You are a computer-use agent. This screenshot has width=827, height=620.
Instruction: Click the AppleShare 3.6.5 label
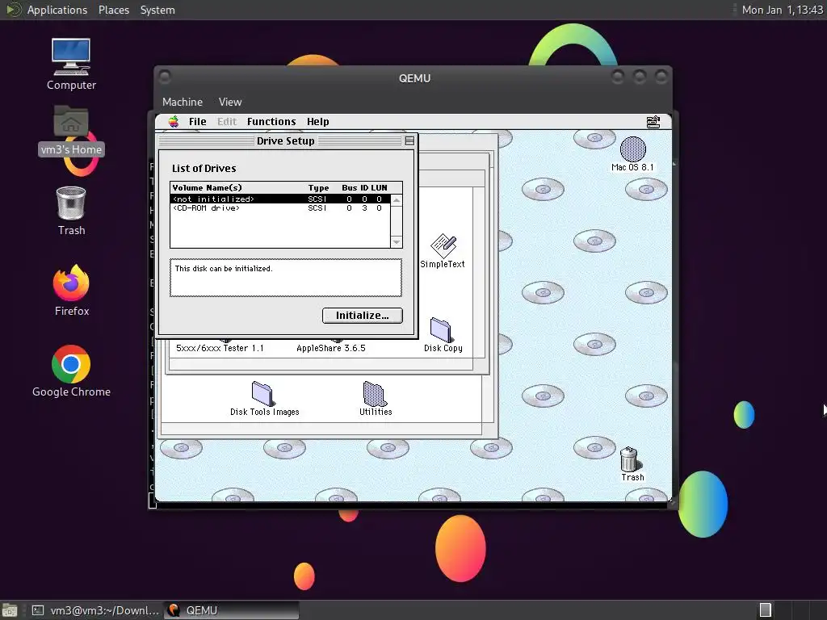(330, 348)
